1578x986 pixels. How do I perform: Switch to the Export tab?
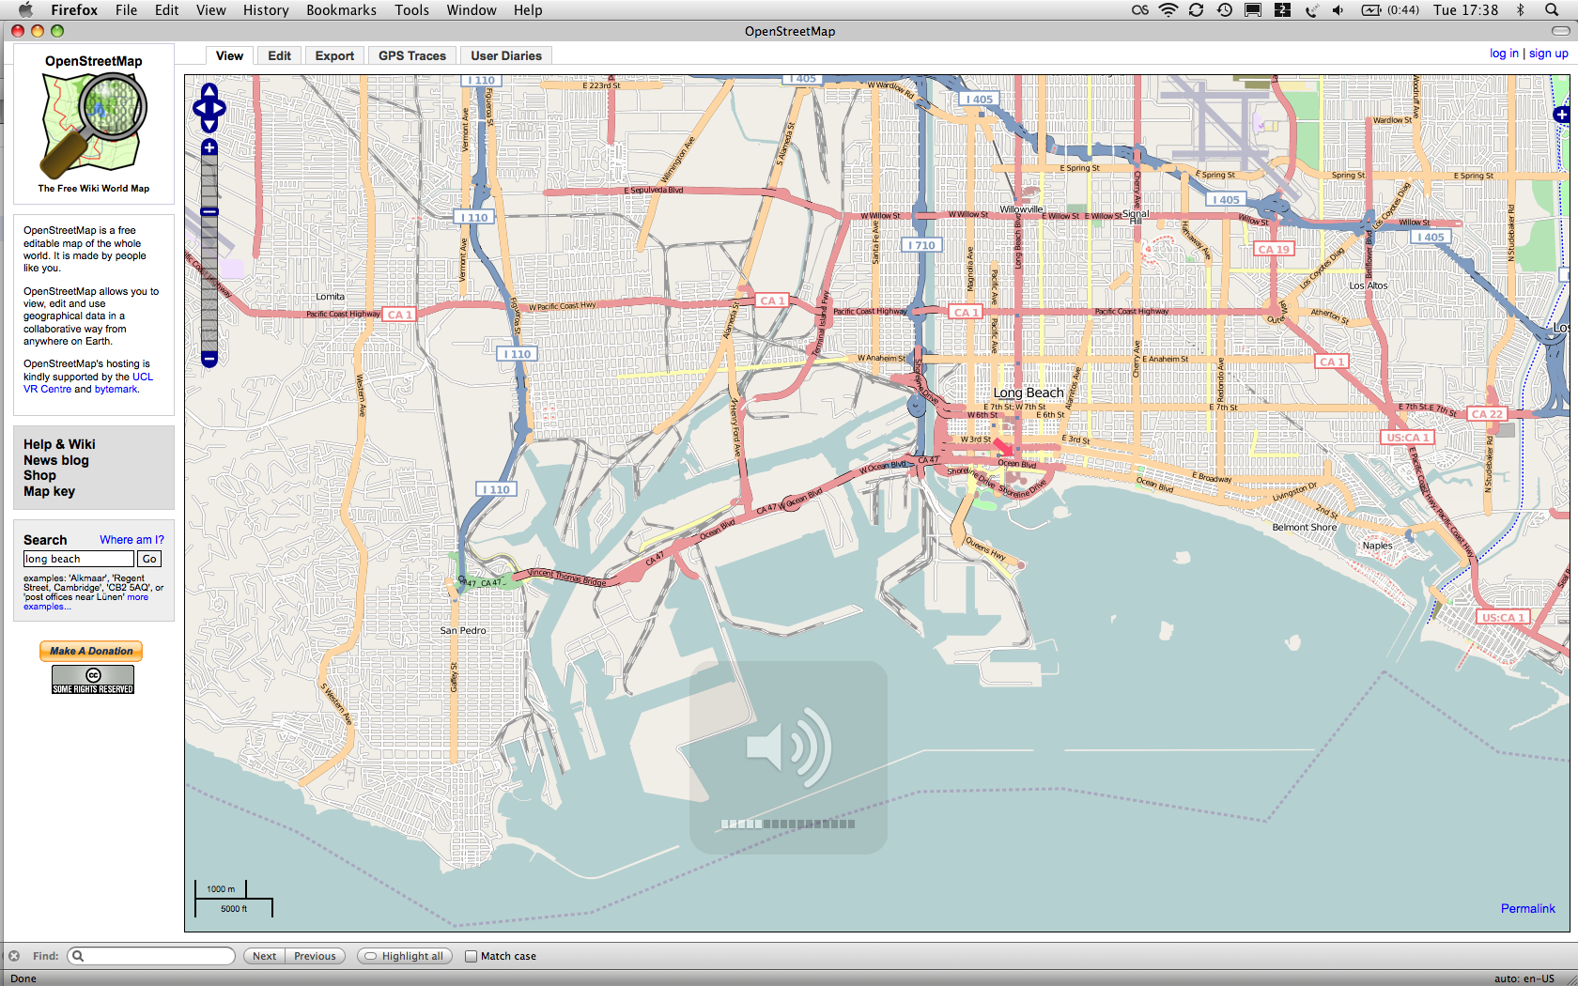(x=334, y=56)
